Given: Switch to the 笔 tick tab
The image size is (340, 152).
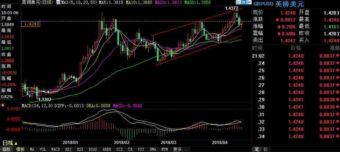Looking at the screenshot, I should 257,149.
